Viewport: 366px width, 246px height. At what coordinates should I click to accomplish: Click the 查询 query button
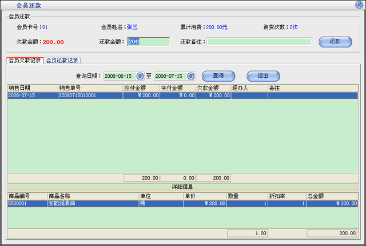click(218, 76)
